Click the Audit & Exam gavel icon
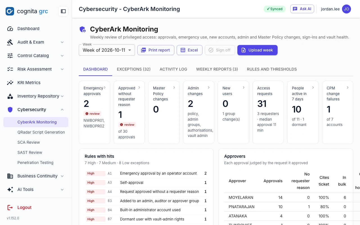This screenshot has width=360, height=225. pyautogui.click(x=10, y=42)
